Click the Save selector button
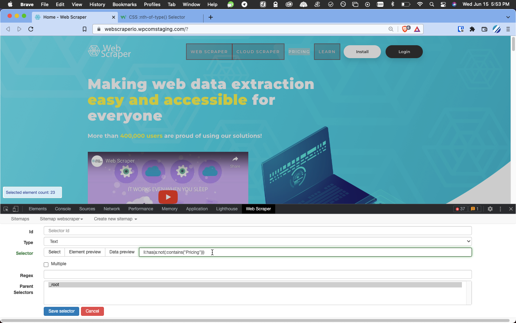The width and height of the screenshot is (516, 323). (x=61, y=311)
